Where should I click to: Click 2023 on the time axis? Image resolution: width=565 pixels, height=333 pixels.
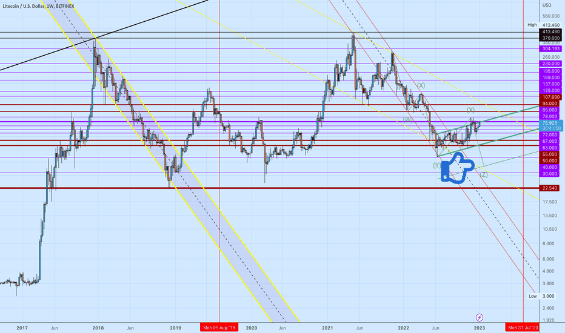tap(480, 328)
